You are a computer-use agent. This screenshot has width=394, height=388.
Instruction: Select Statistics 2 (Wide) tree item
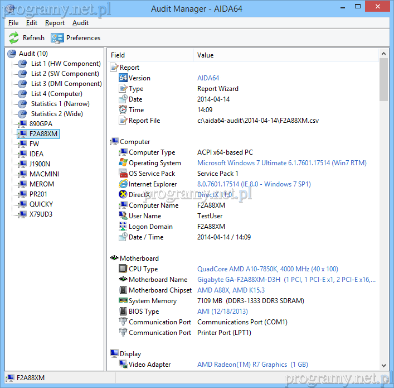point(56,114)
